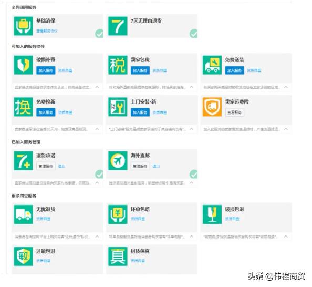The width and height of the screenshot is (312, 287).
Task: Click the 过敏包退 敏 shield icon
Action: [x=24, y=257]
